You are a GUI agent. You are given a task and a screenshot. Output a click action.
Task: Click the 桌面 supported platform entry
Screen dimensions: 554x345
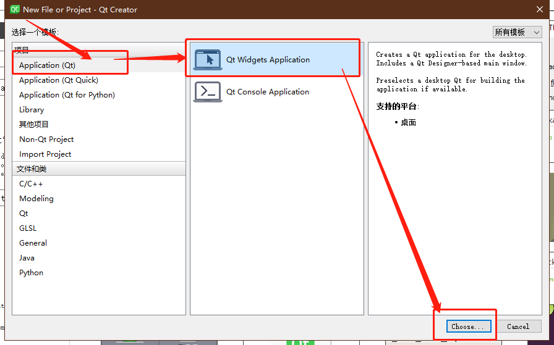(408, 122)
